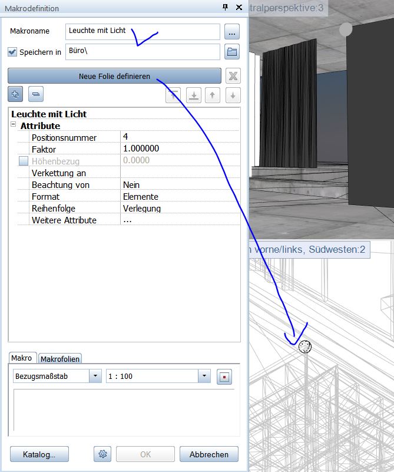Click the move-up arrow icon
Image resolution: width=394 pixels, height=472 pixels.
(x=213, y=95)
